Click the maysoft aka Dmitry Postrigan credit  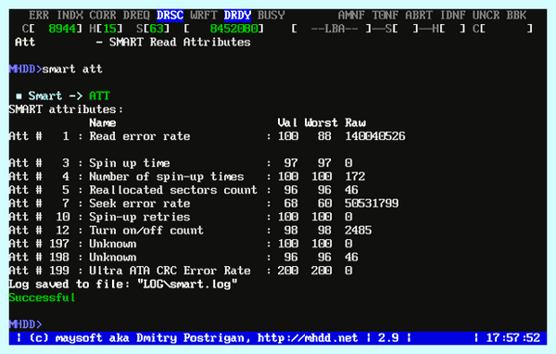[150, 338]
